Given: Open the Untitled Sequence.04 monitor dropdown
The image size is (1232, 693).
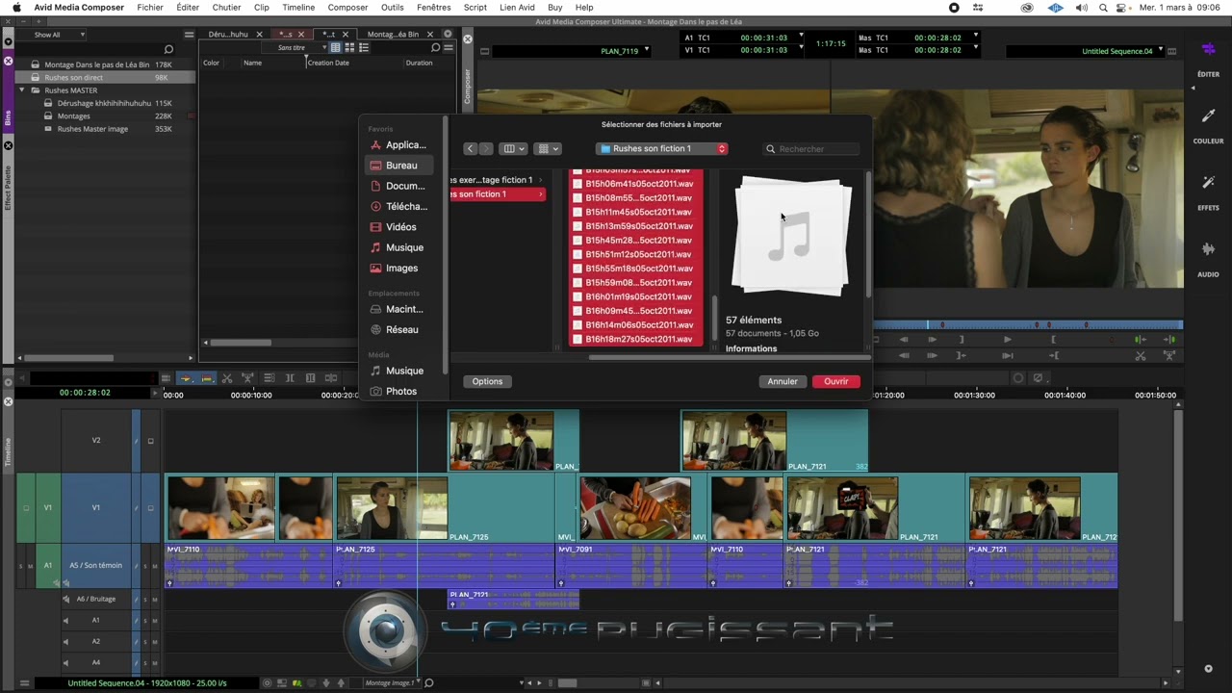Looking at the screenshot, I should tap(1161, 50).
